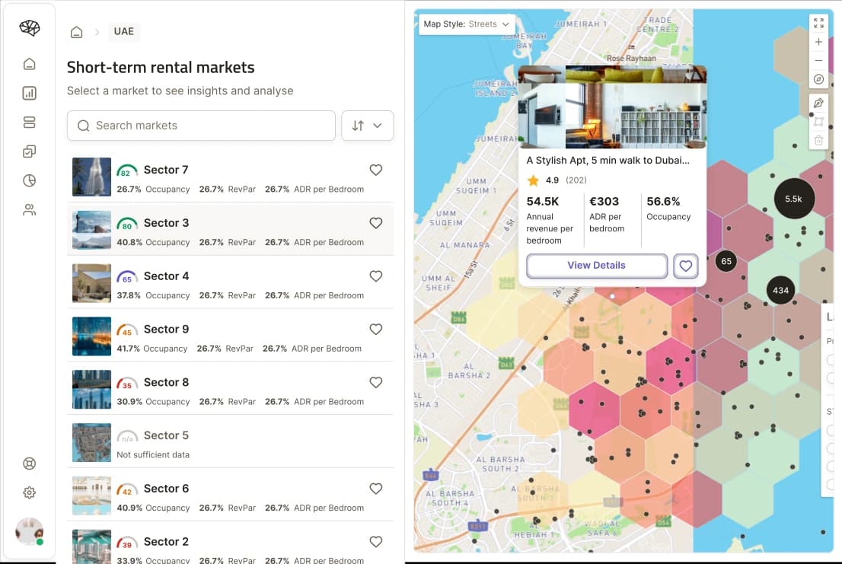Click the Search markets field
The width and height of the screenshot is (842, 564).
pos(201,126)
